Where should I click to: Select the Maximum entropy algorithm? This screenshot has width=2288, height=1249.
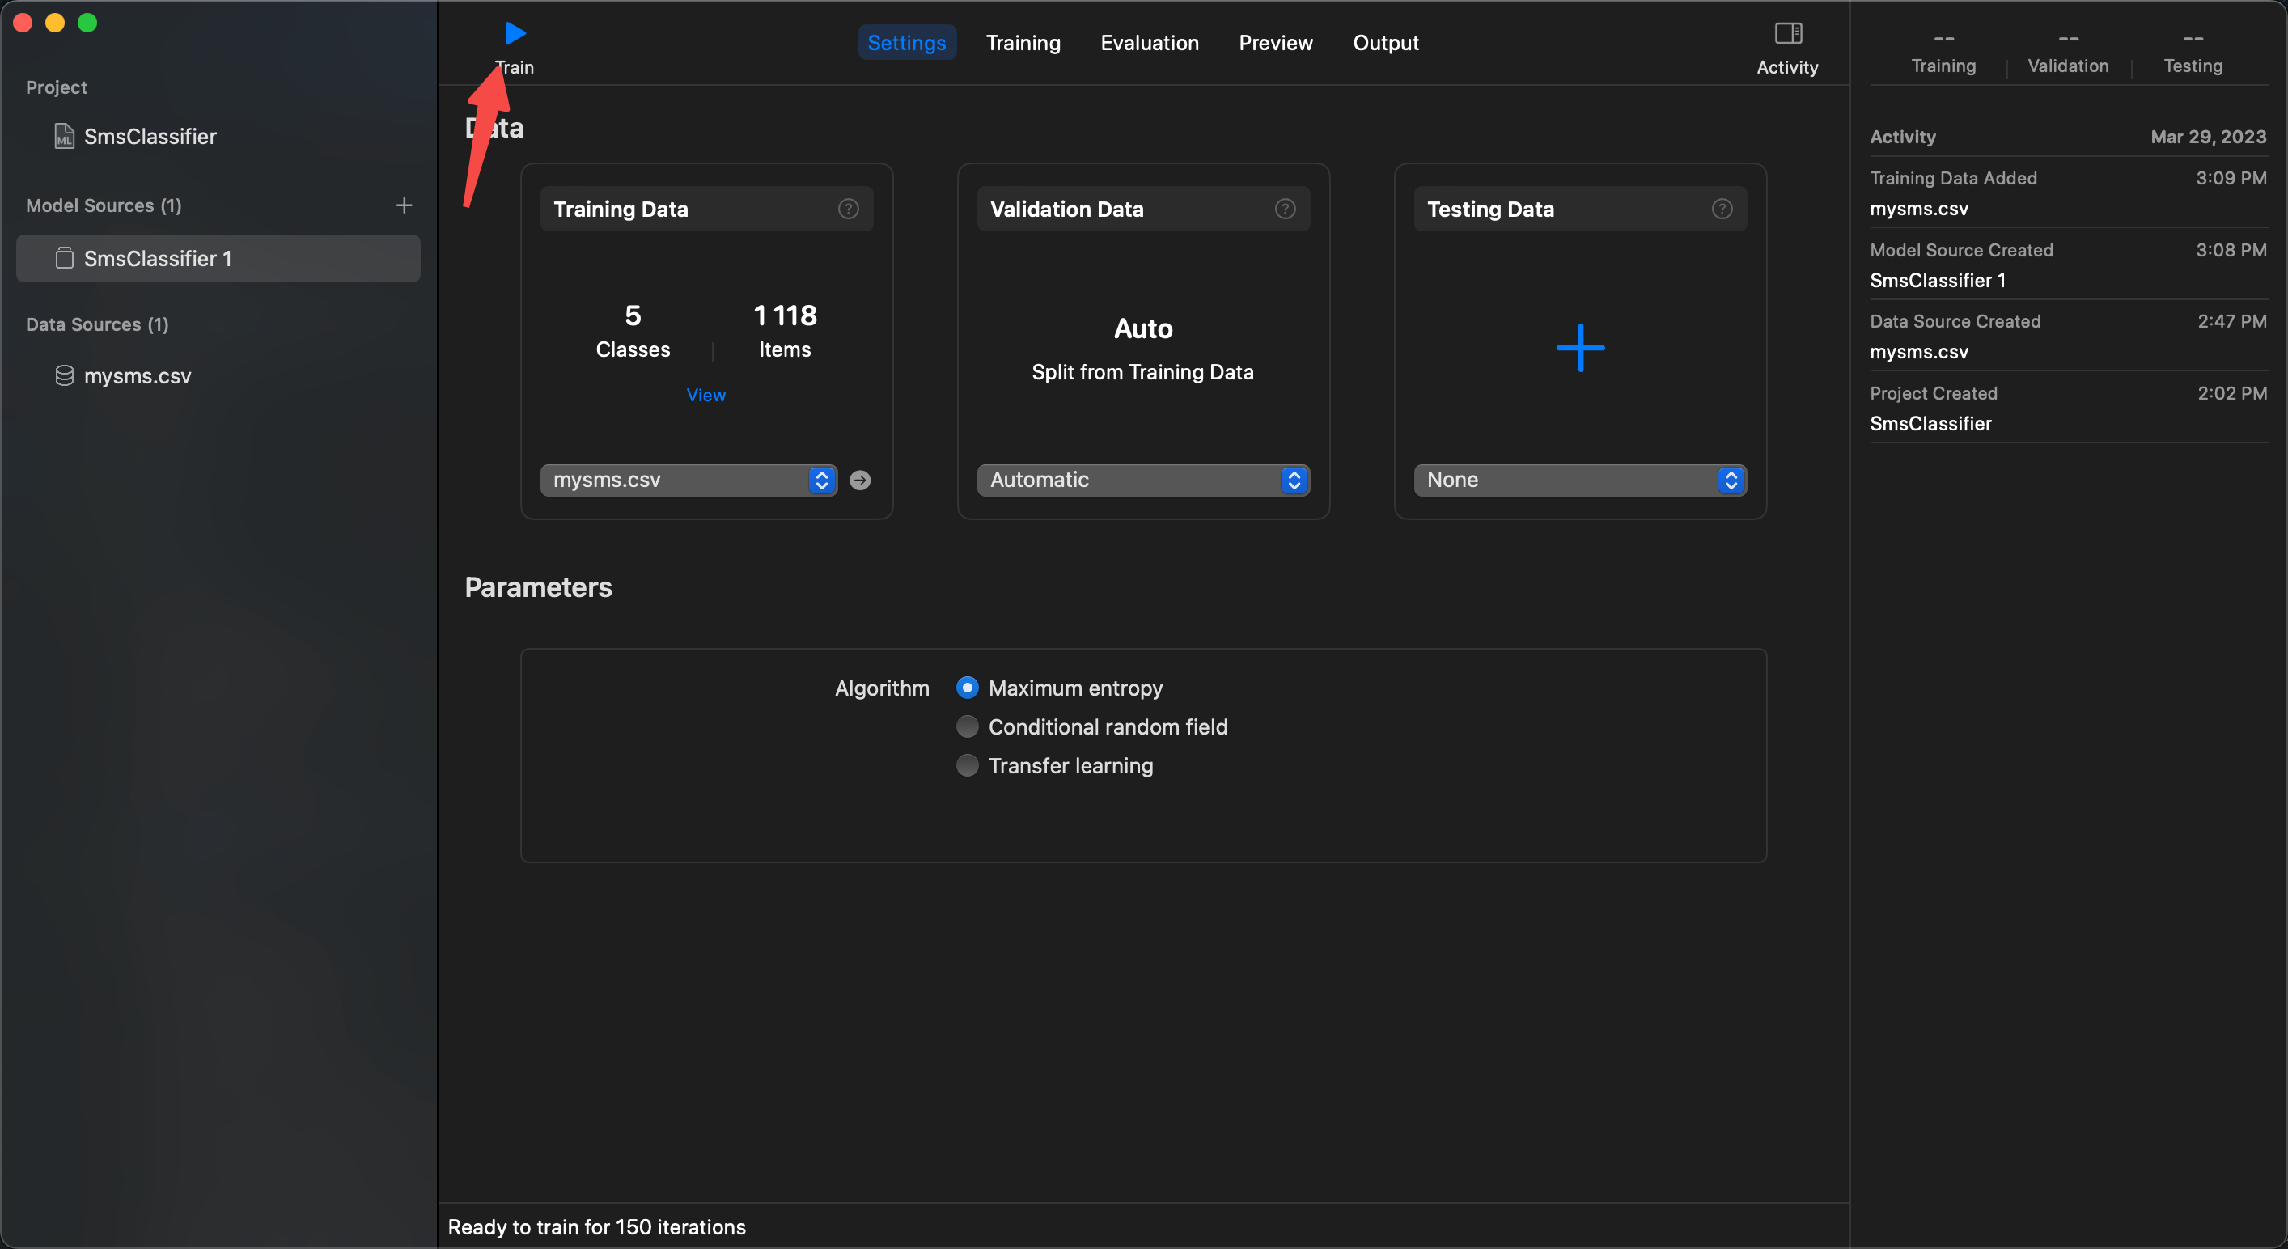coord(968,688)
